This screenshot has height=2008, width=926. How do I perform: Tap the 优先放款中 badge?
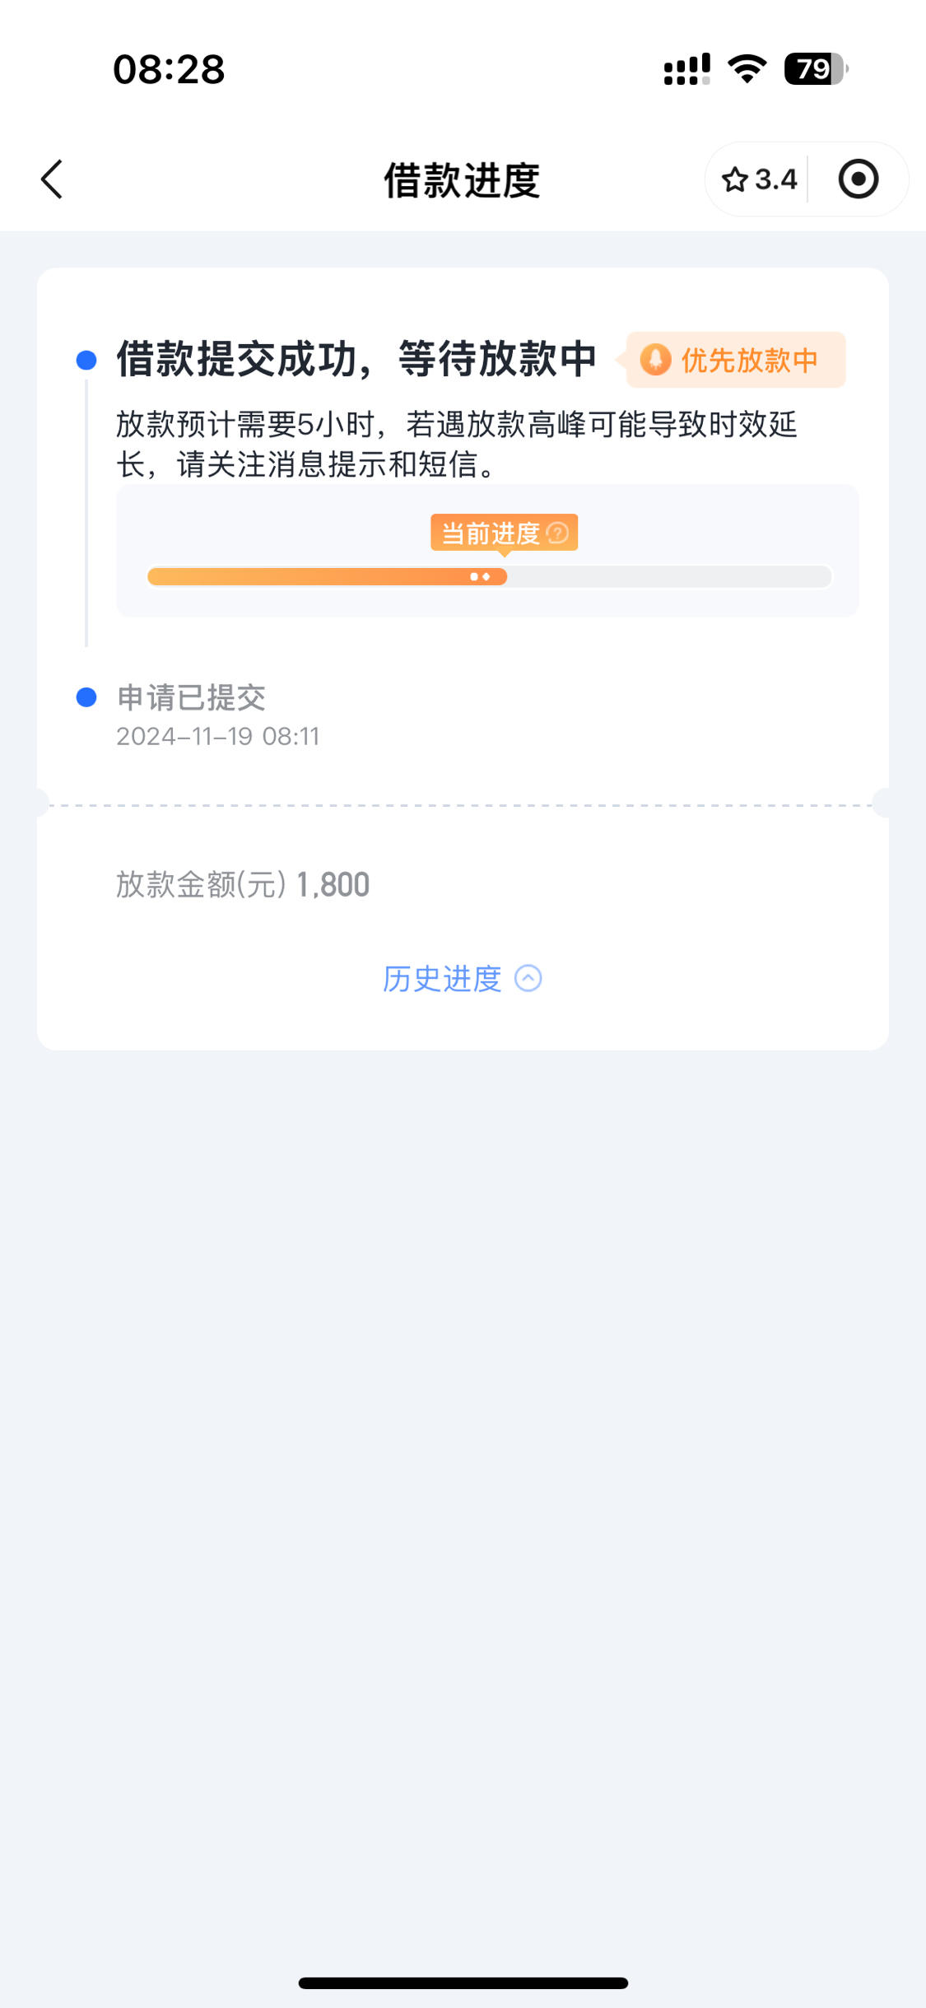[x=736, y=360]
